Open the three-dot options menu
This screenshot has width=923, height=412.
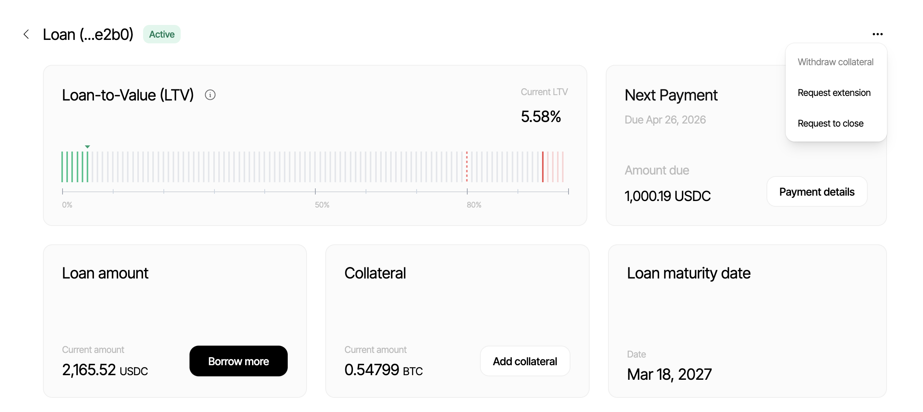click(878, 34)
